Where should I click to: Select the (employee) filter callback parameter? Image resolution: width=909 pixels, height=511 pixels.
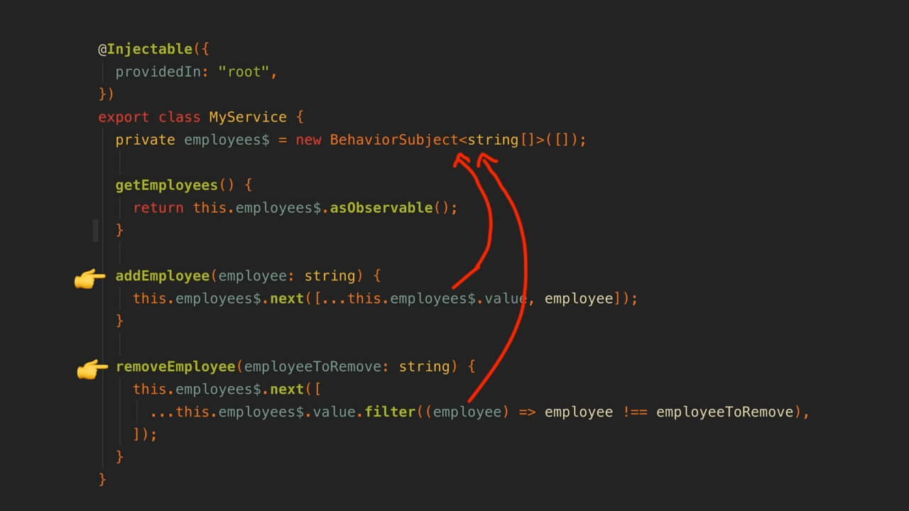(x=467, y=412)
